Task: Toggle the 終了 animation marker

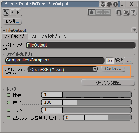Action: (x=9, y=102)
